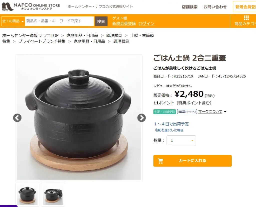Screen dimensions: 256x207
Task: Select the first pot thumbnail
Action: [x=27, y=195]
